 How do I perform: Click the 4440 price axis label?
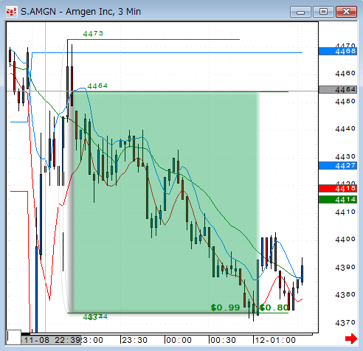pos(345,128)
